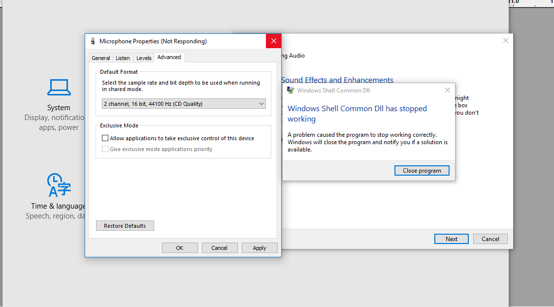The image size is (554, 307).
Task: Click the Restore Defaults button
Action: (125, 226)
